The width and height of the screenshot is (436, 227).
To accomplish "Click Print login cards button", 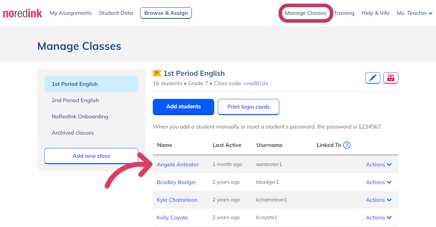I will click(x=249, y=107).
